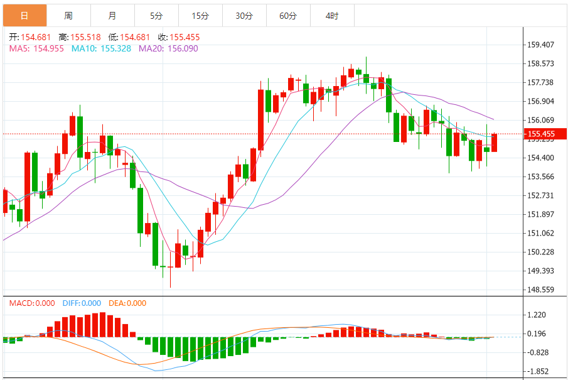Click the MACD:0.000 indicator label
Viewport: 568px width, 380px height.
click(x=32, y=303)
